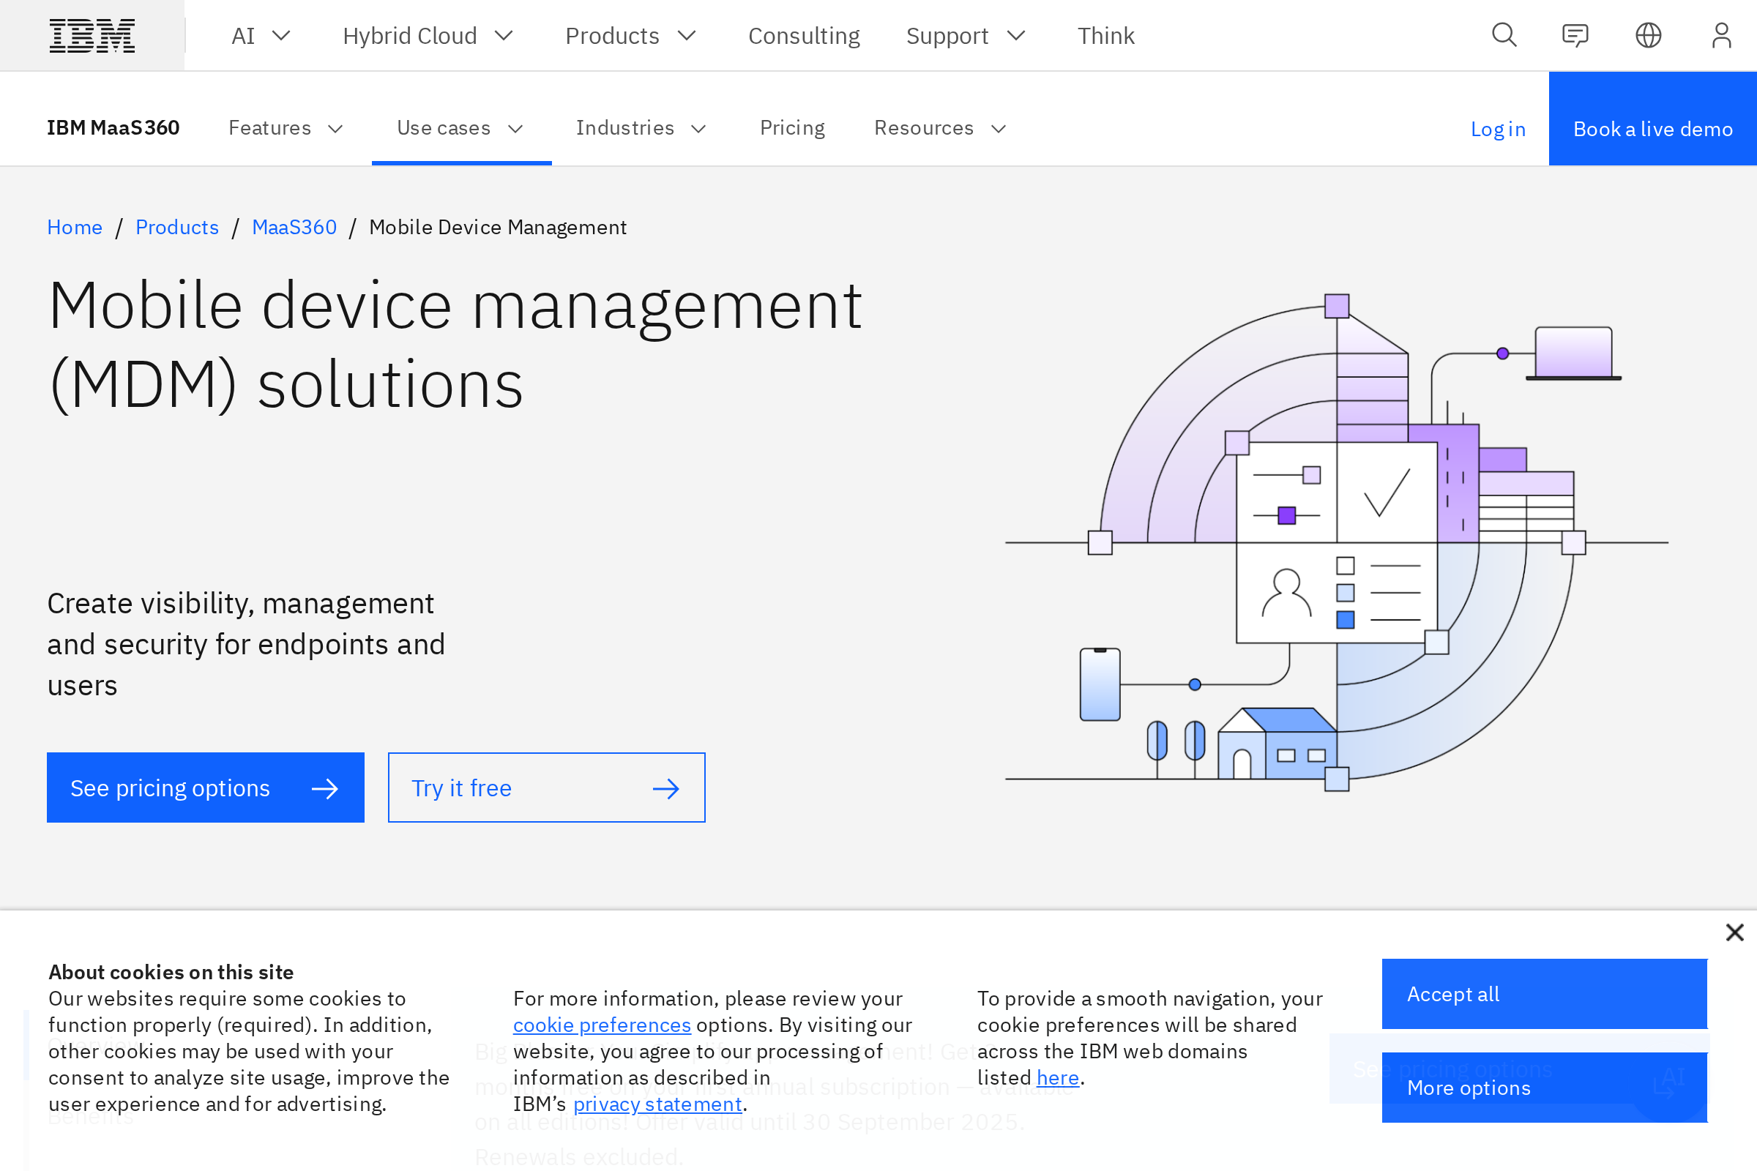Click Book a live demo

pyautogui.click(x=1652, y=127)
